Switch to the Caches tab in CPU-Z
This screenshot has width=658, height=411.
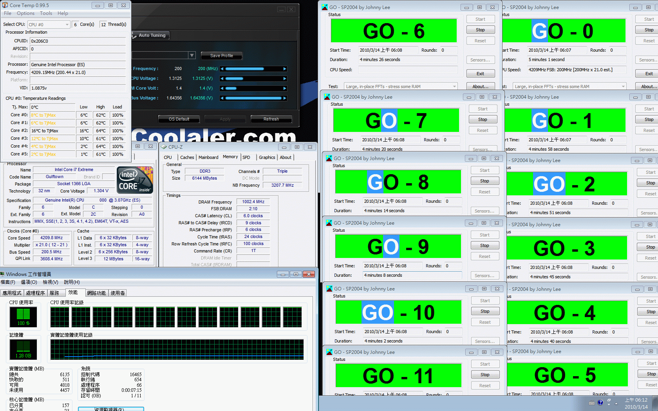click(187, 157)
